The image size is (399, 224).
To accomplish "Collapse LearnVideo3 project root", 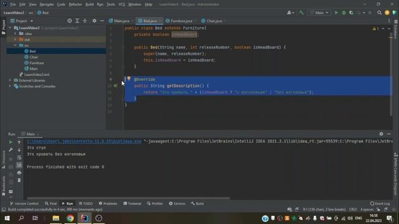I will 10,27.
